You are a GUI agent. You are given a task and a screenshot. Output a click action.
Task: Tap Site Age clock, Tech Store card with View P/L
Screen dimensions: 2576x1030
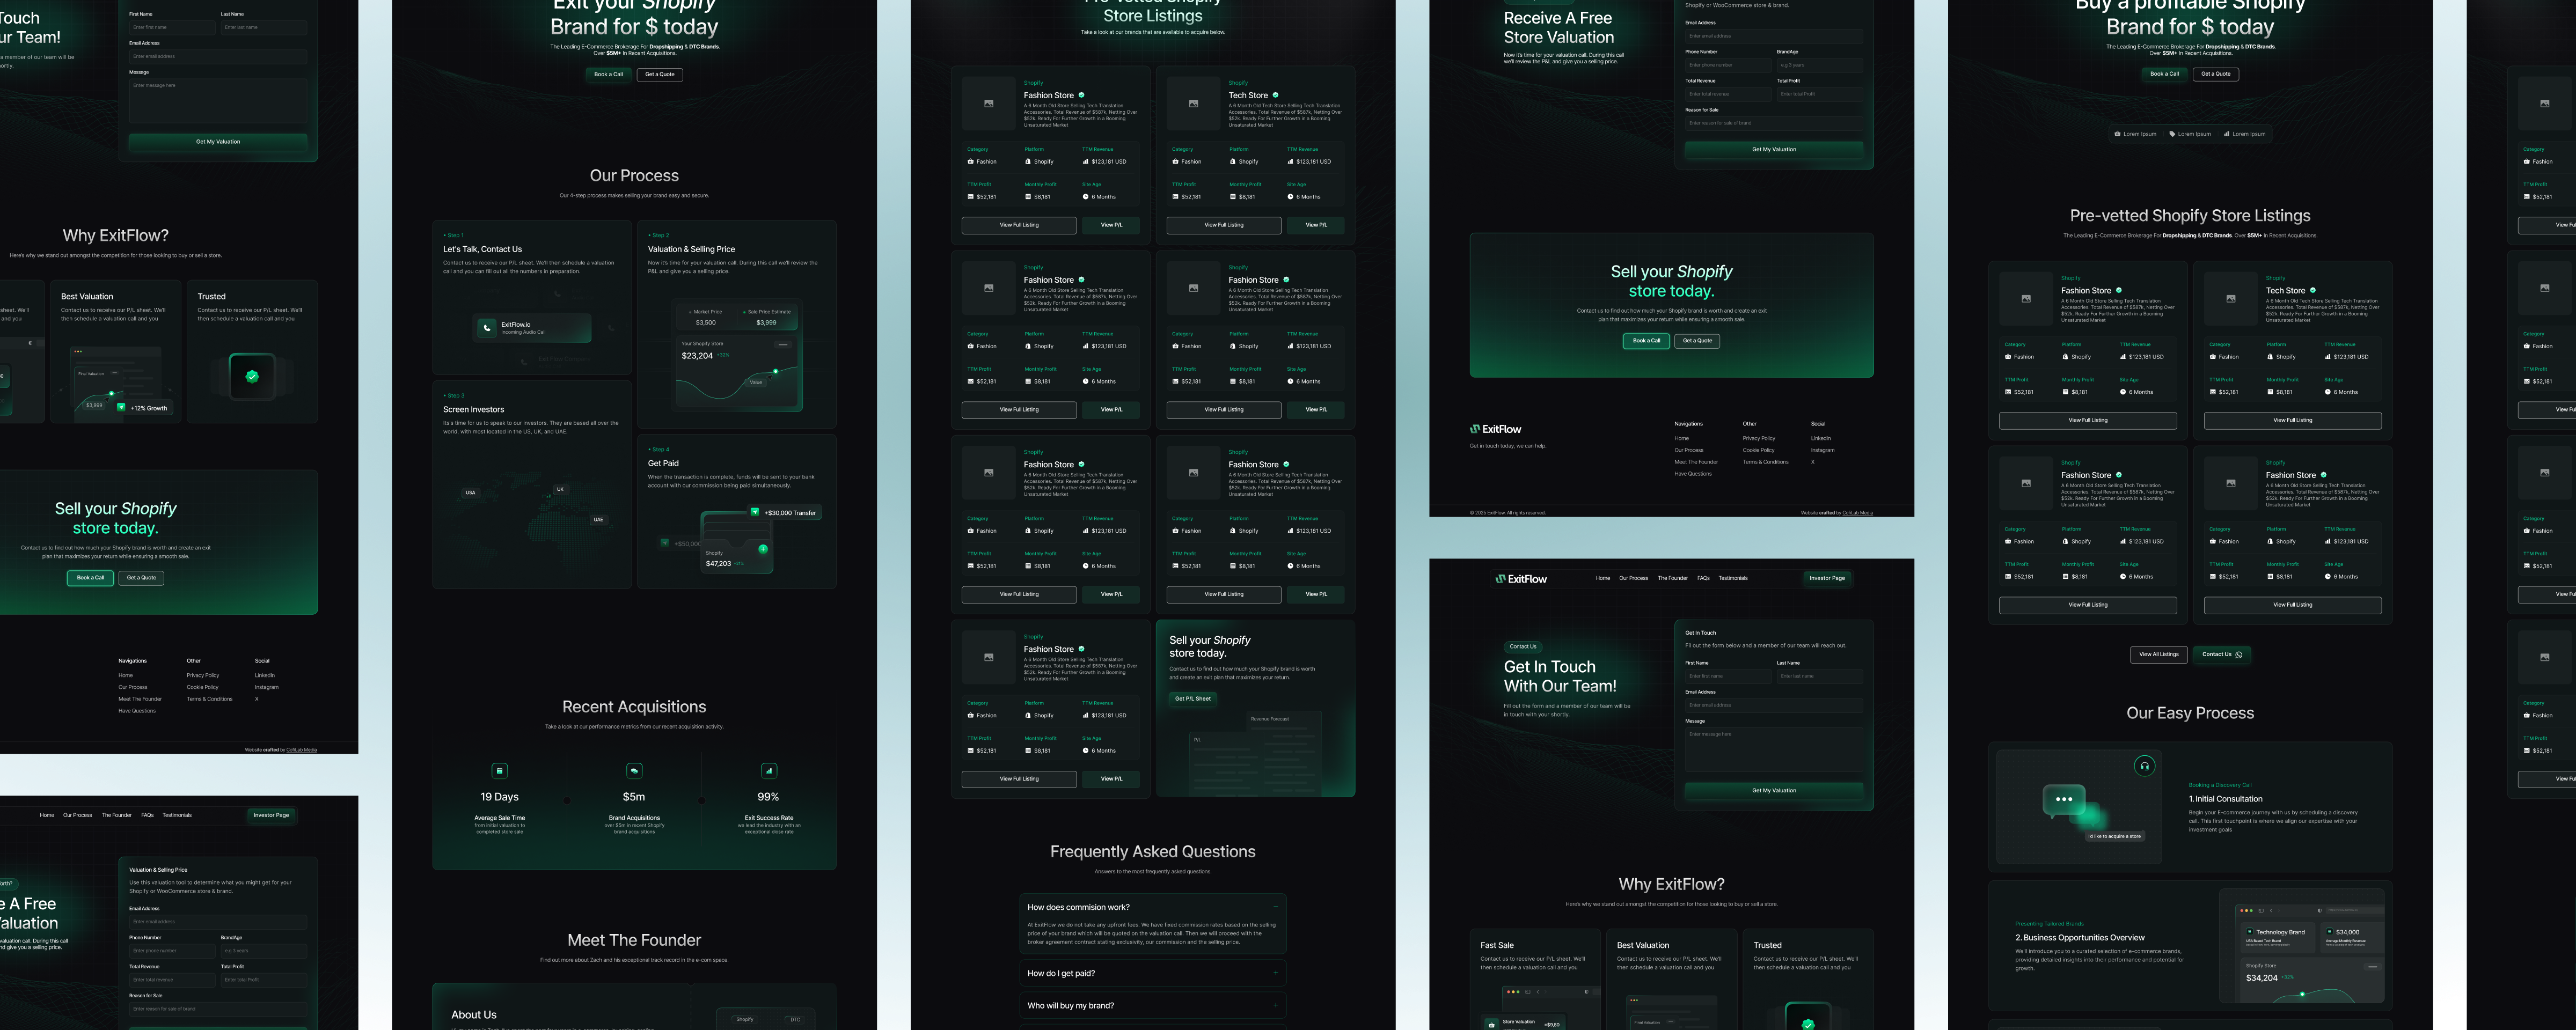[1290, 197]
